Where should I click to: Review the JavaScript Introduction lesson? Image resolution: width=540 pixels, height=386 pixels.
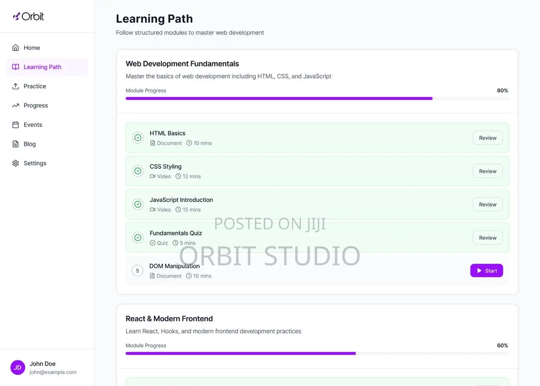click(488, 205)
